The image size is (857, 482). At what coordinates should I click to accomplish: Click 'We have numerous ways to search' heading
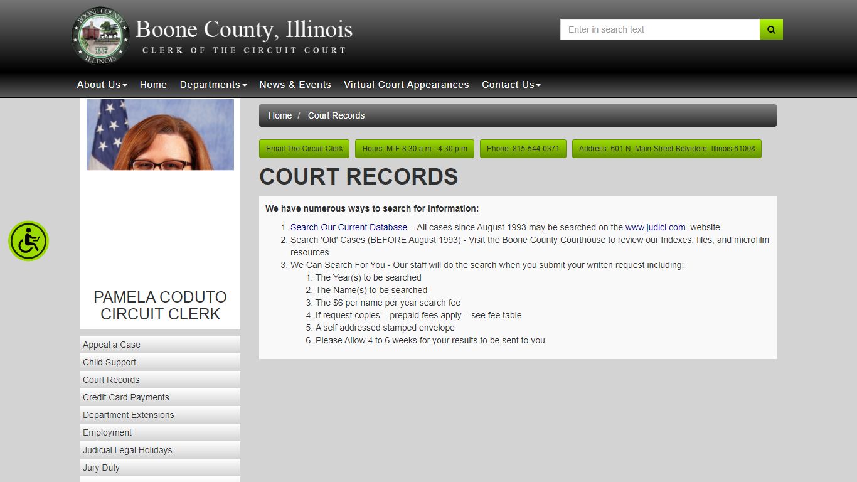pos(372,208)
